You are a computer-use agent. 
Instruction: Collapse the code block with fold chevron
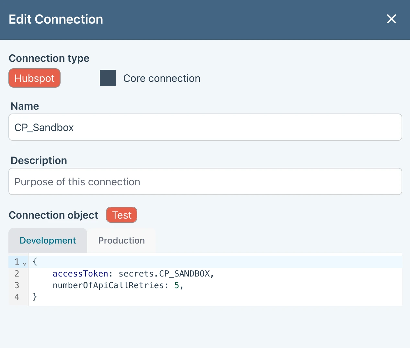[x=25, y=263]
